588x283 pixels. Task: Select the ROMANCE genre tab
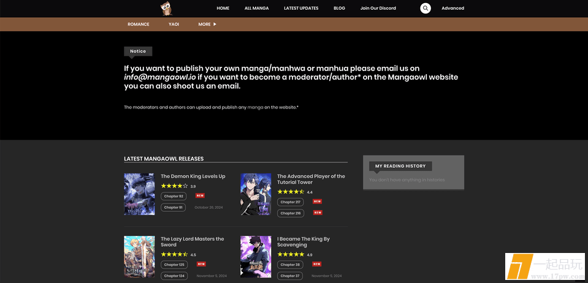pos(138,25)
